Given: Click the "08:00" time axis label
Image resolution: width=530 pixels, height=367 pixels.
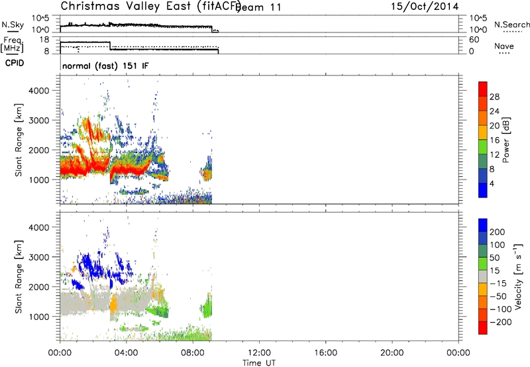Looking at the screenshot, I should pyautogui.click(x=193, y=353).
